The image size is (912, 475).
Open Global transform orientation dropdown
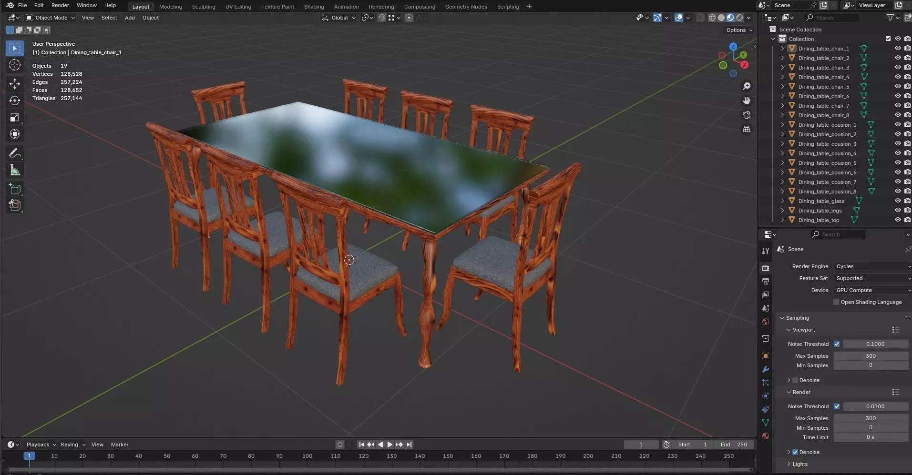(339, 18)
